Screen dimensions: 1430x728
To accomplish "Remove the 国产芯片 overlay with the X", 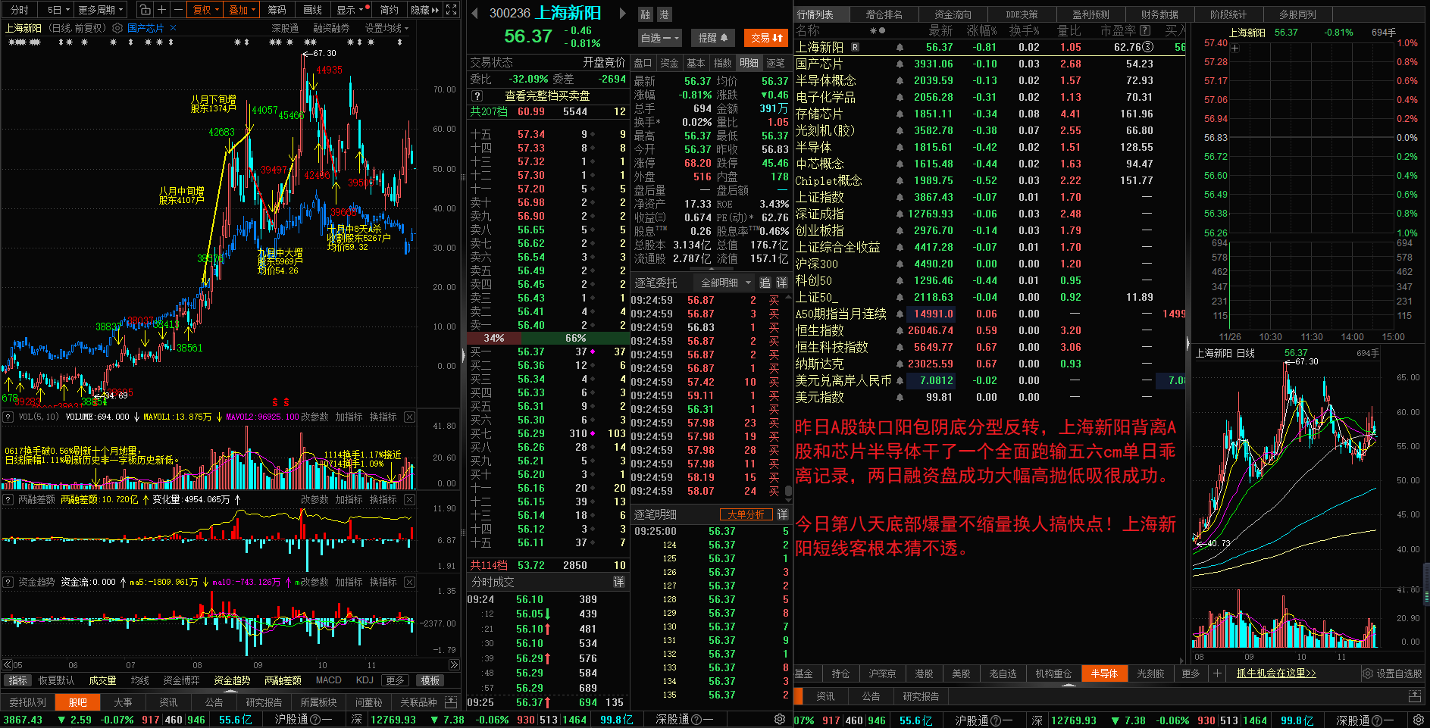I will click(x=173, y=28).
